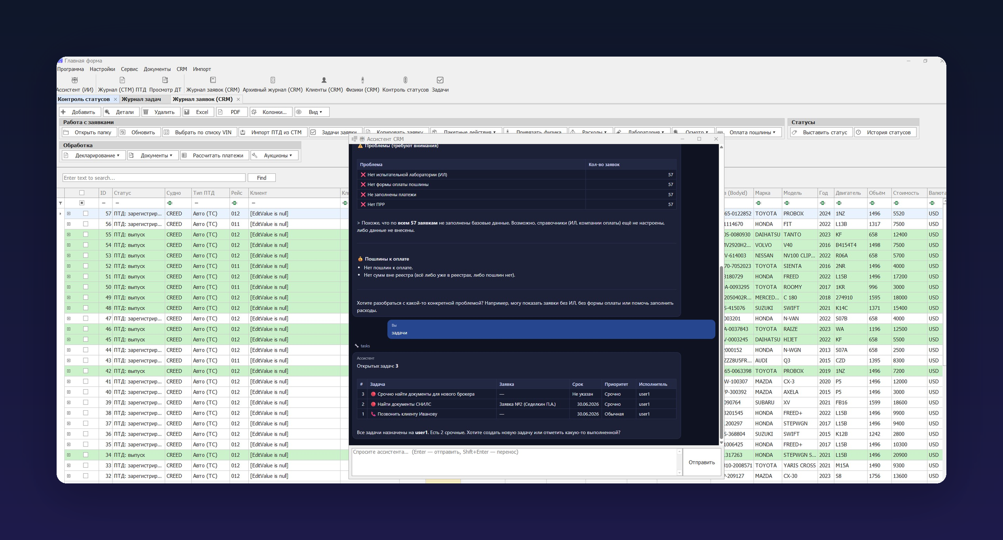Viewport: 1003px width, 540px height.
Task: Refresh the list with Обновить
Action: click(140, 132)
